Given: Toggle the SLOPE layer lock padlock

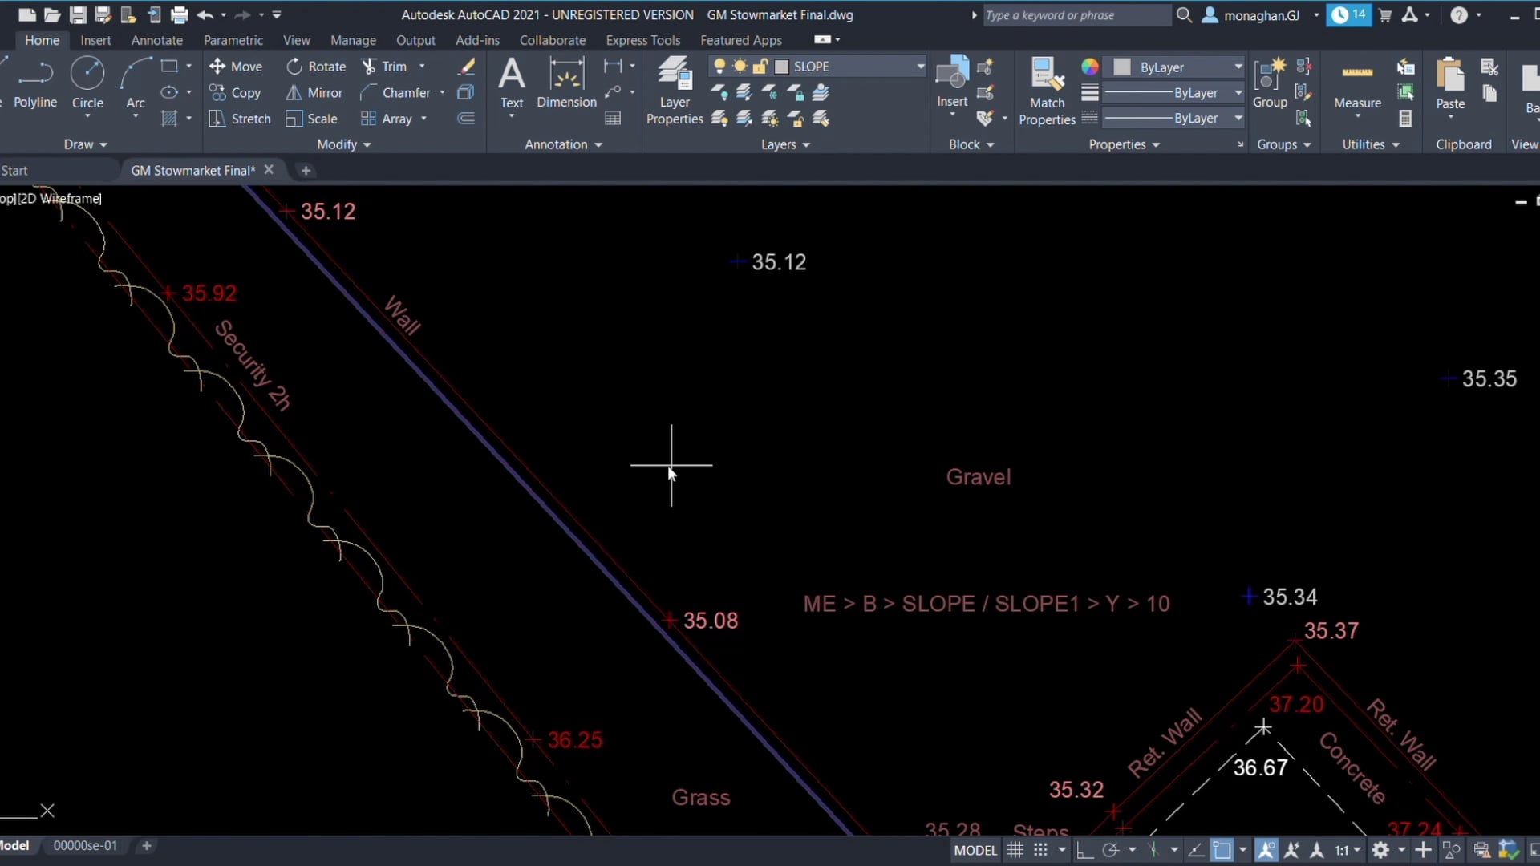Looking at the screenshot, I should coord(762,66).
